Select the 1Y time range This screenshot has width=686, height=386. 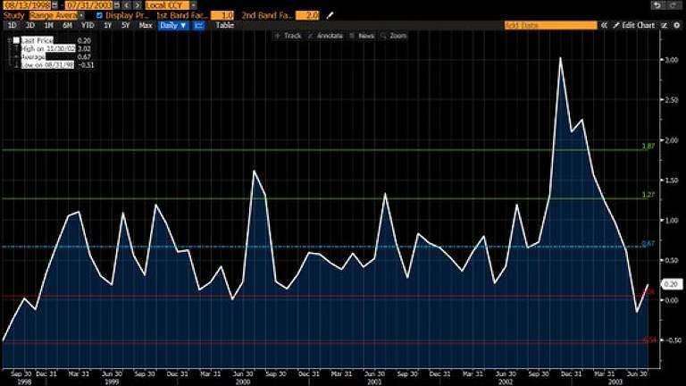coord(107,25)
